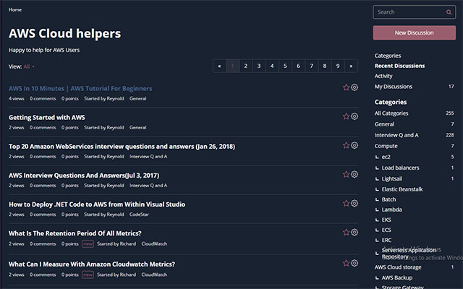The width and height of the screenshot is (463, 289).
Task: Open Interview Q and A category
Action: (x=396, y=135)
